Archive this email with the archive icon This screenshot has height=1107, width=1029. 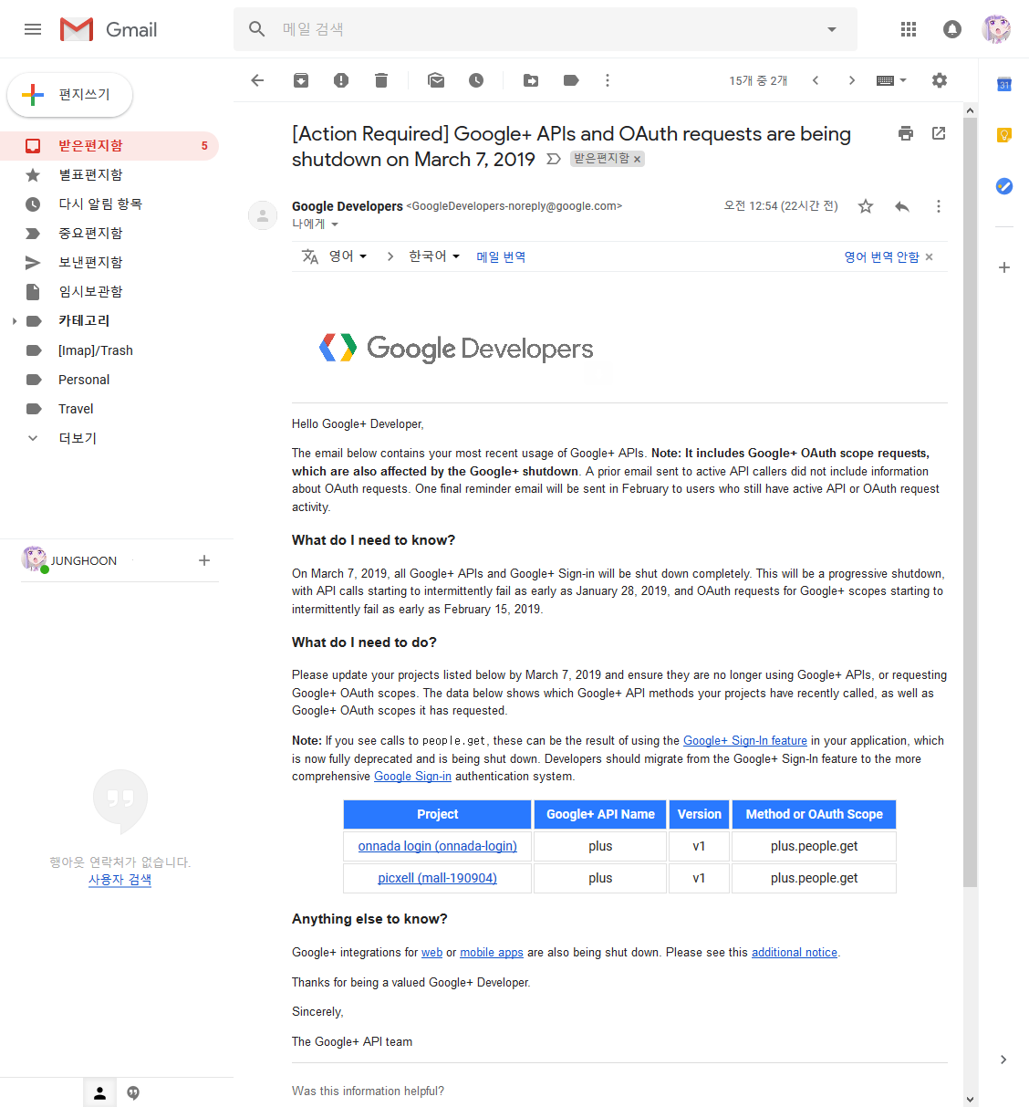click(x=301, y=80)
